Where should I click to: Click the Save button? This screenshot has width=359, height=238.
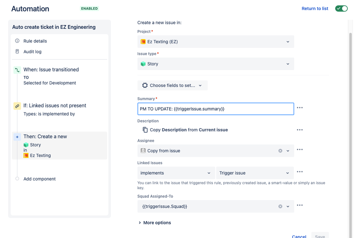320,236
